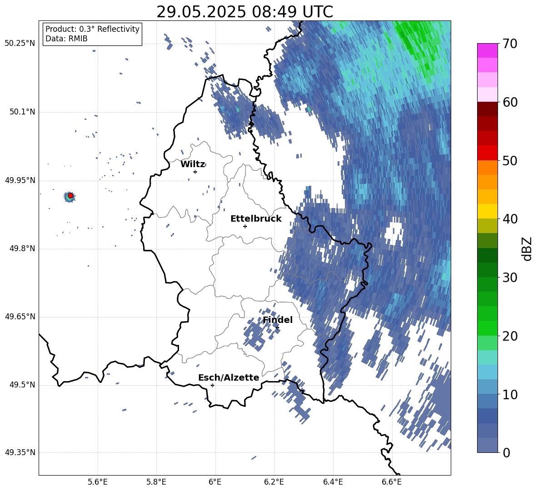The width and height of the screenshot is (538, 491).
Task: Click the 49.8°N latitude label
Action: tap(22, 248)
